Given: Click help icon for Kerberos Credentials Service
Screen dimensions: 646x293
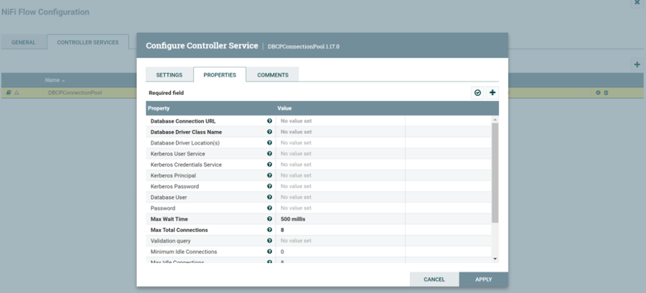Looking at the screenshot, I should tap(269, 164).
